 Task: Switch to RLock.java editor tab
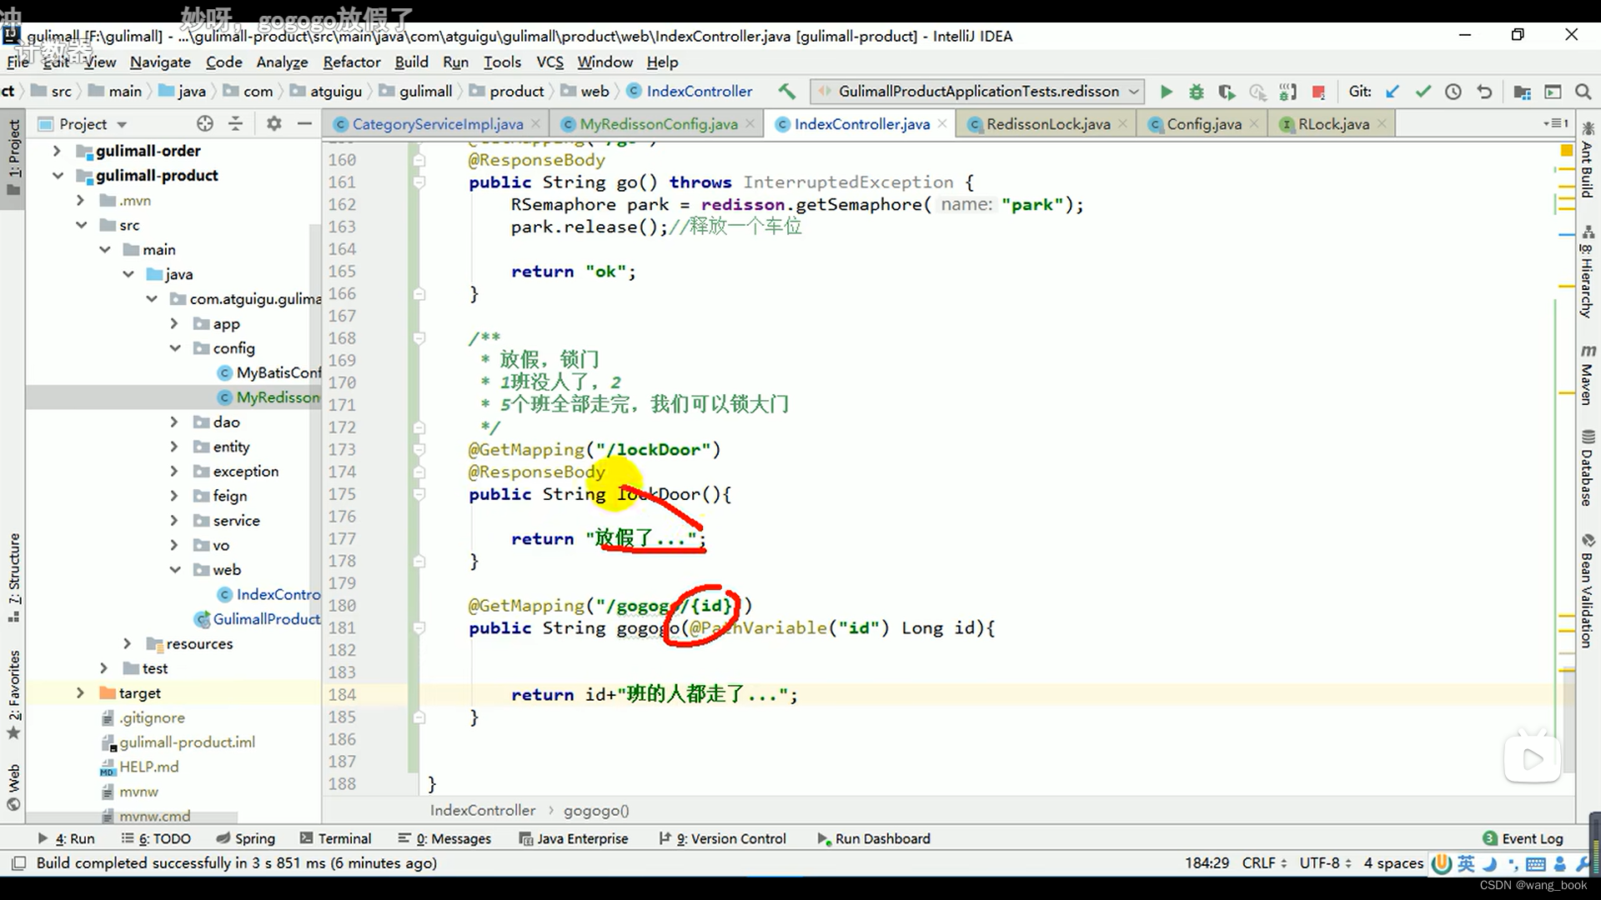coord(1332,124)
